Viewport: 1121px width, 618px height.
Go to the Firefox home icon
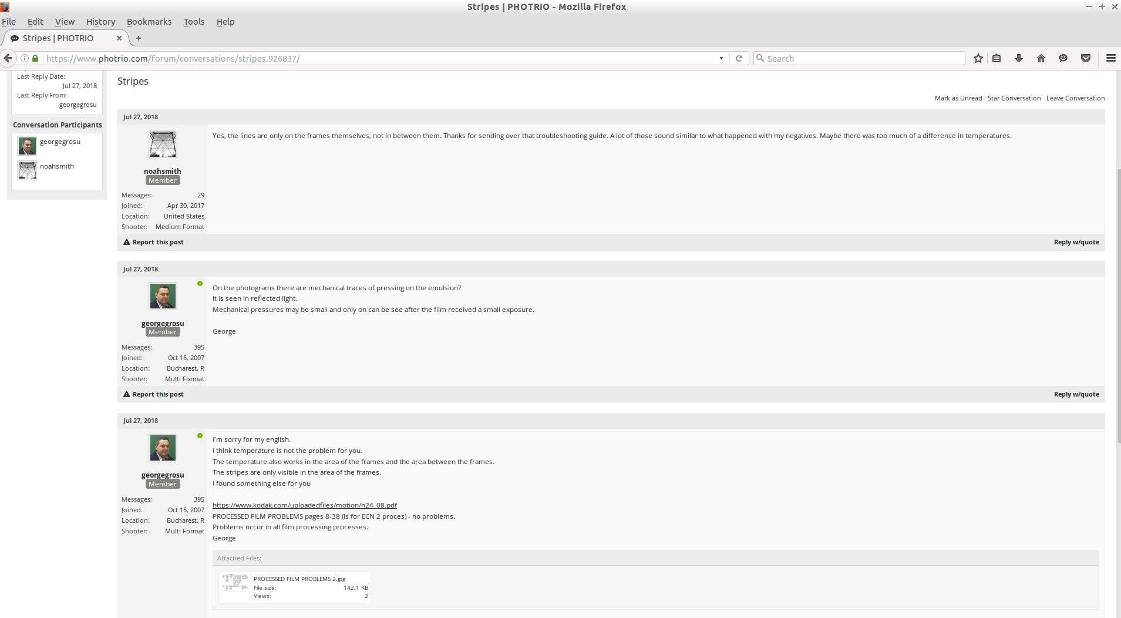click(1041, 58)
